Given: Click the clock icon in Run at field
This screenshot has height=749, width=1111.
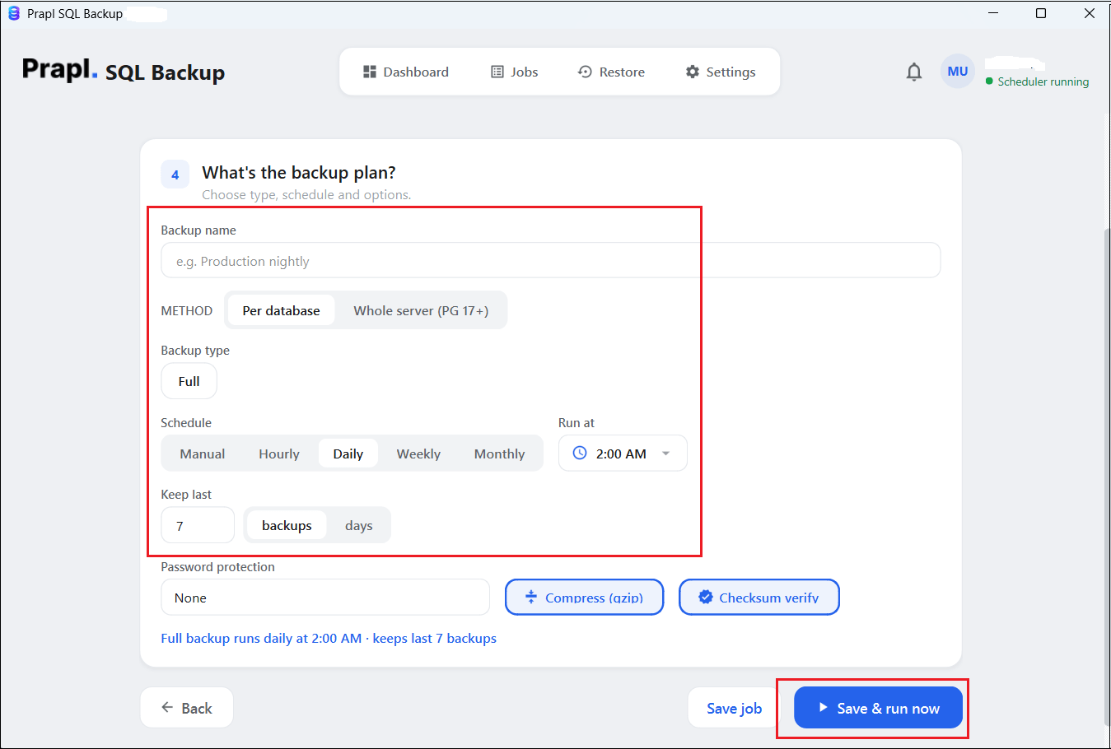Looking at the screenshot, I should click(580, 454).
